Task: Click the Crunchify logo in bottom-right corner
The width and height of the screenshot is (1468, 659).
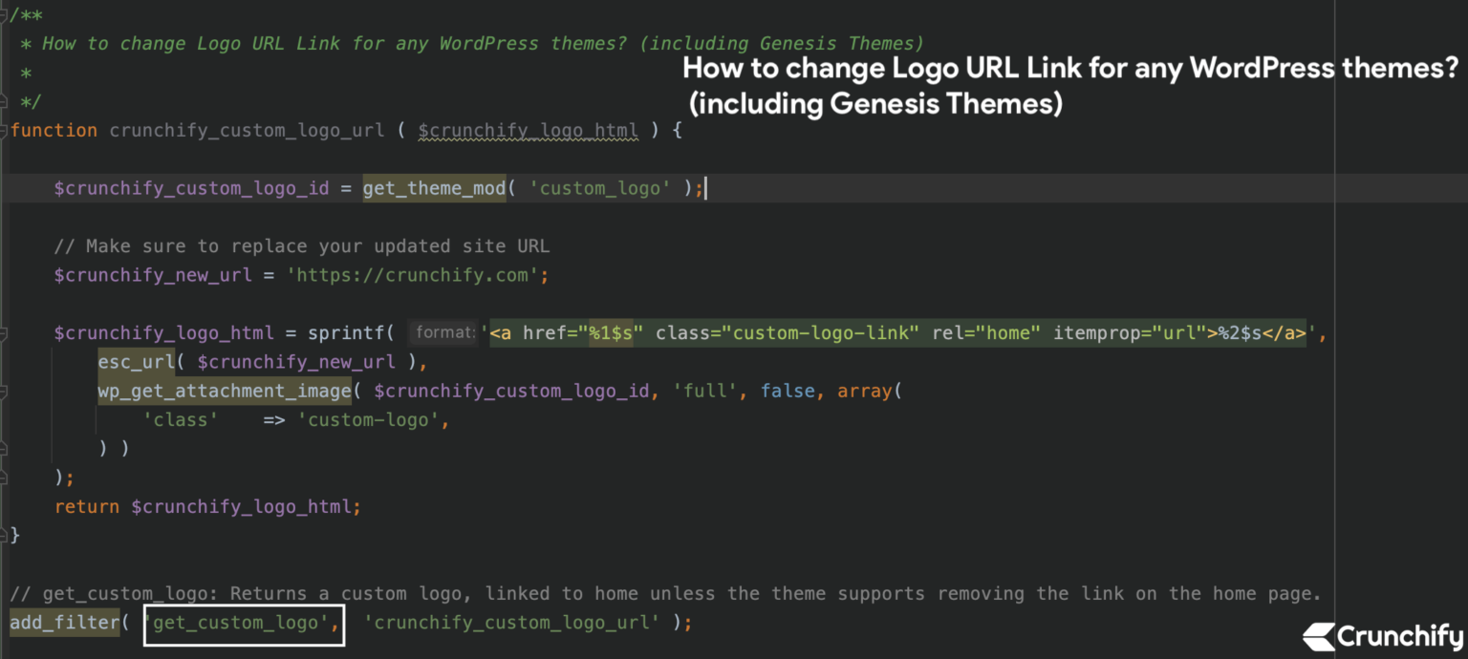Action: click(x=1381, y=636)
